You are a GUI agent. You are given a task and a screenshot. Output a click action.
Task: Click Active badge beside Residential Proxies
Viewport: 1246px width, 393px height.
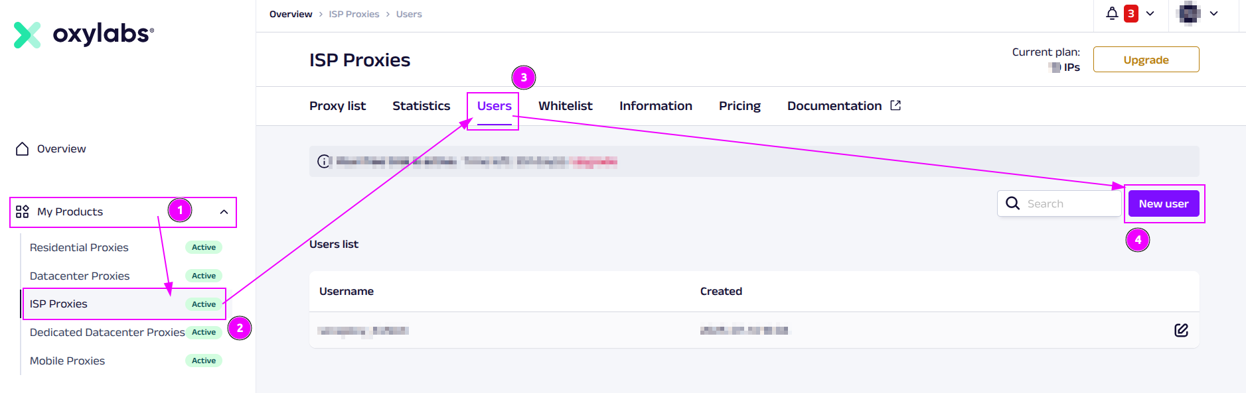(x=204, y=247)
